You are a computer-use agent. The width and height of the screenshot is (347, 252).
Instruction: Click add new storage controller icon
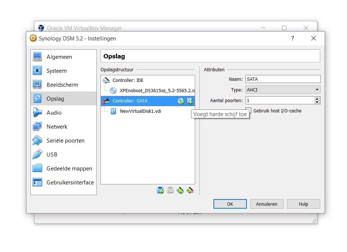tap(160, 190)
